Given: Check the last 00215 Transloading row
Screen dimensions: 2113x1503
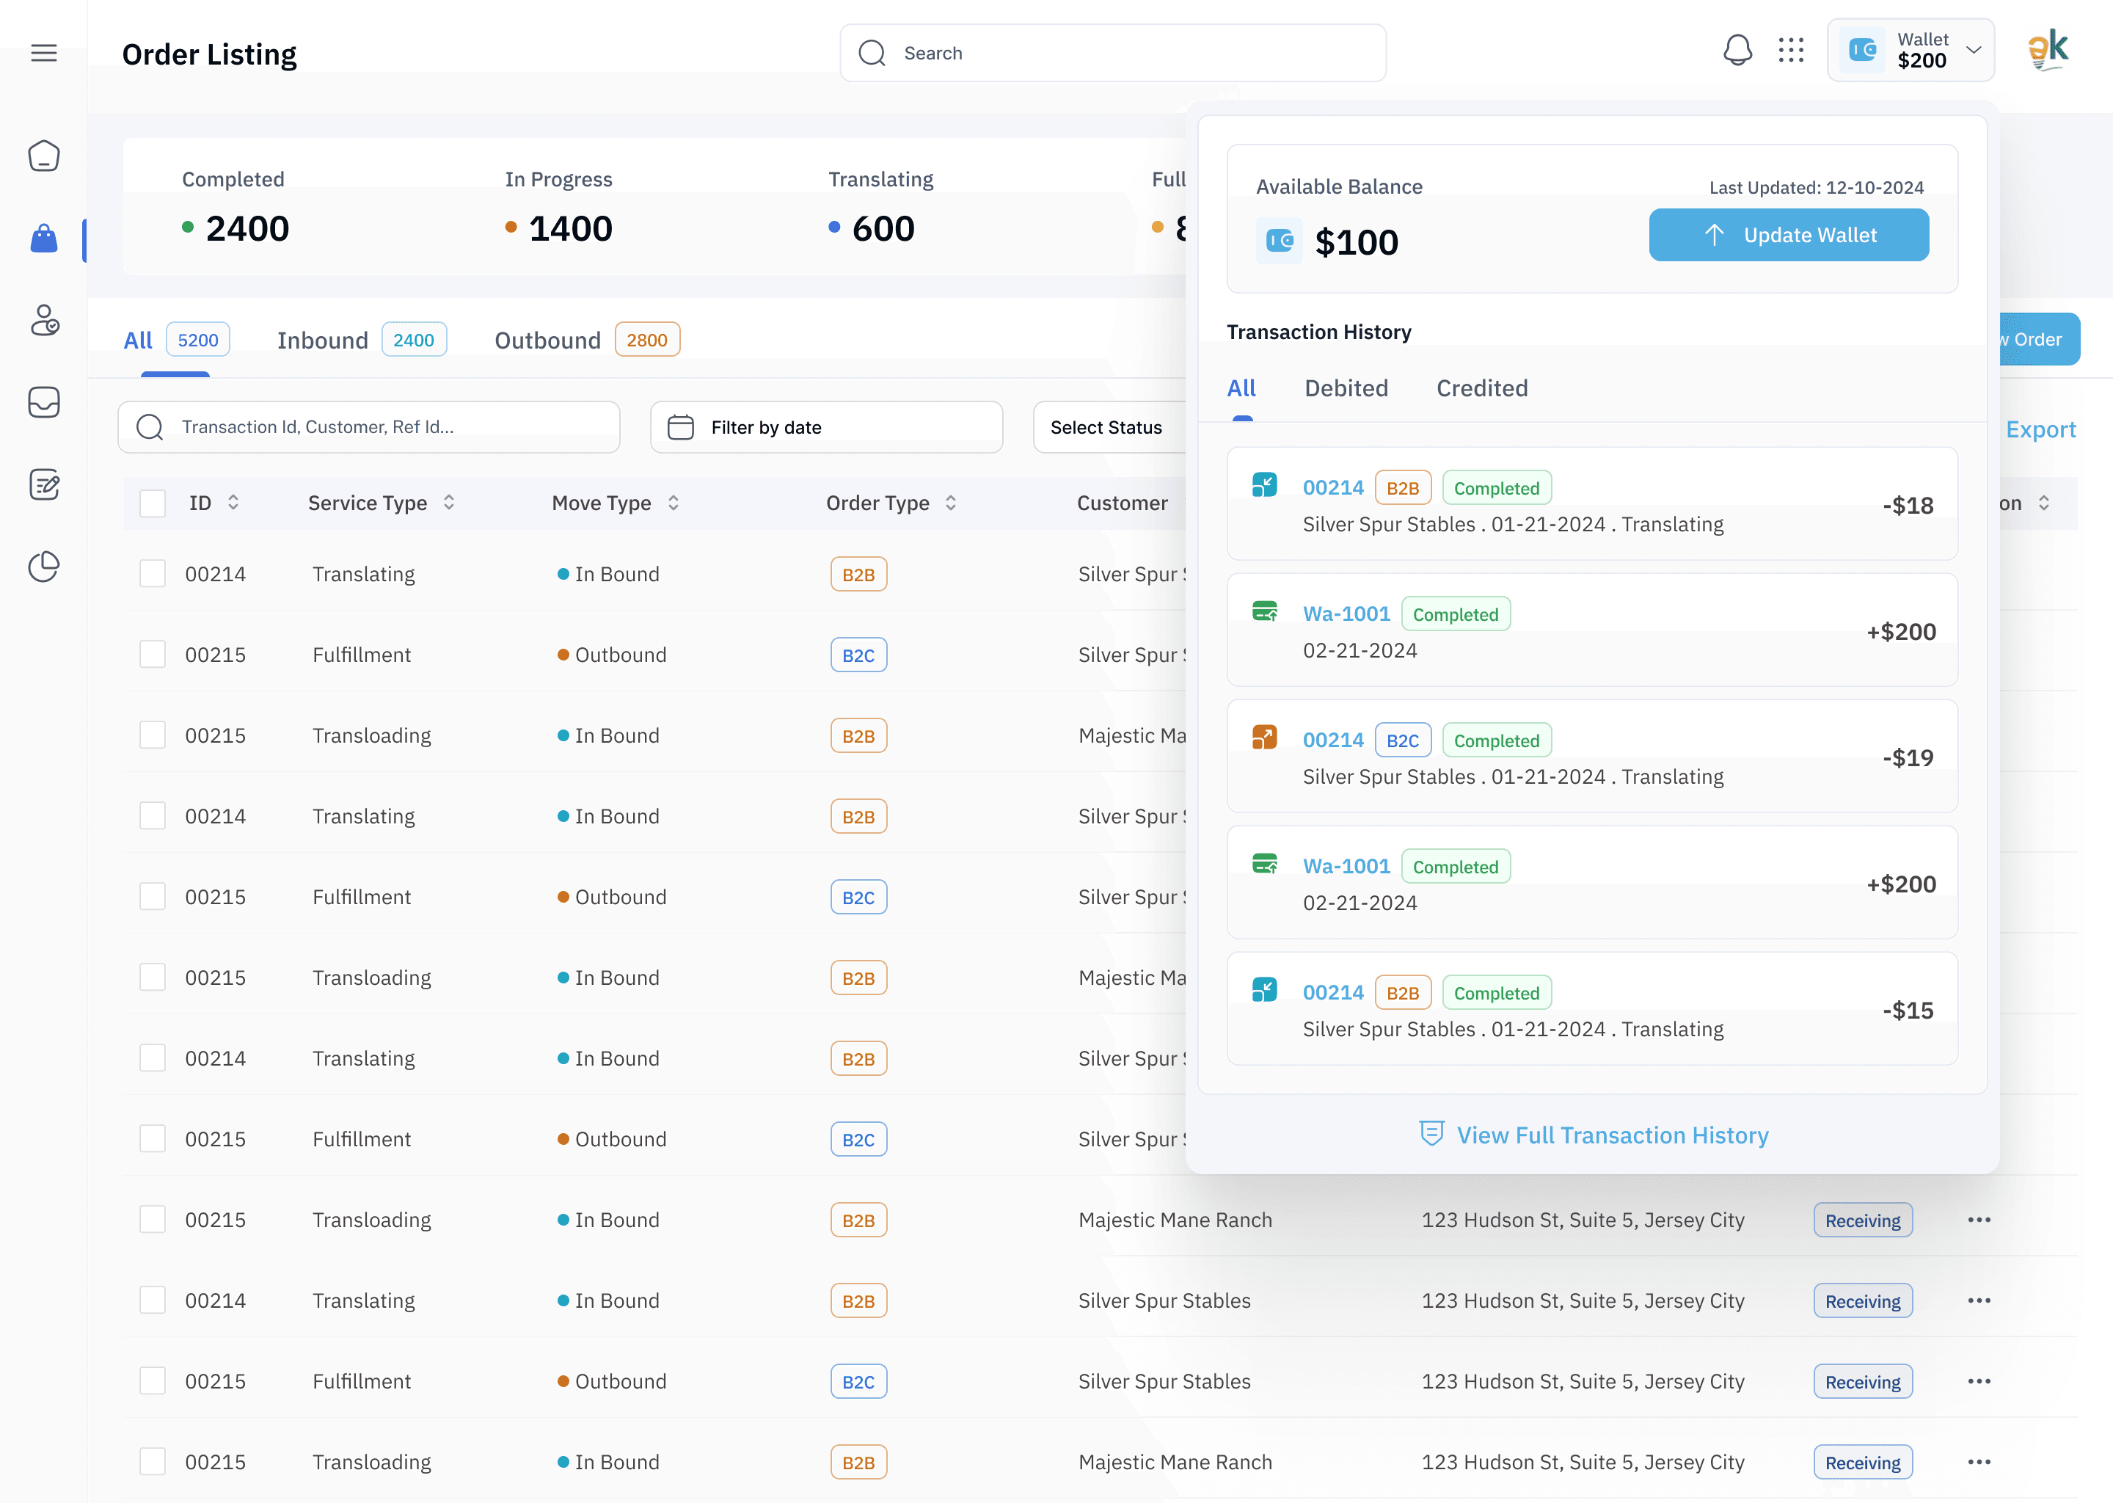Looking at the screenshot, I should click(x=153, y=1461).
